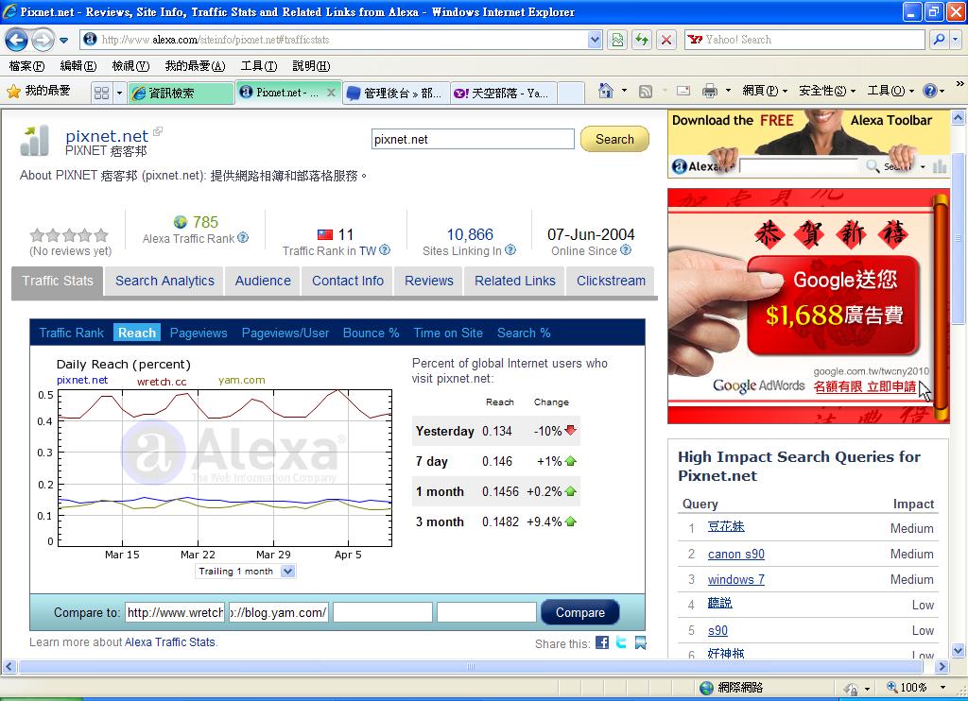Share this page via Facebook icon
Viewport: 968px width, 701px height.
(x=602, y=642)
